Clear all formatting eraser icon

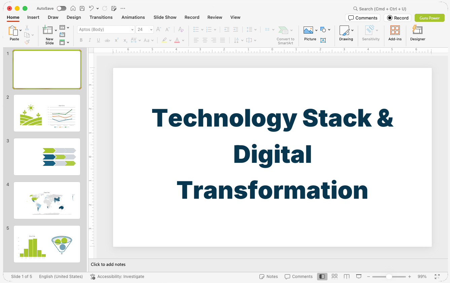(x=181, y=30)
